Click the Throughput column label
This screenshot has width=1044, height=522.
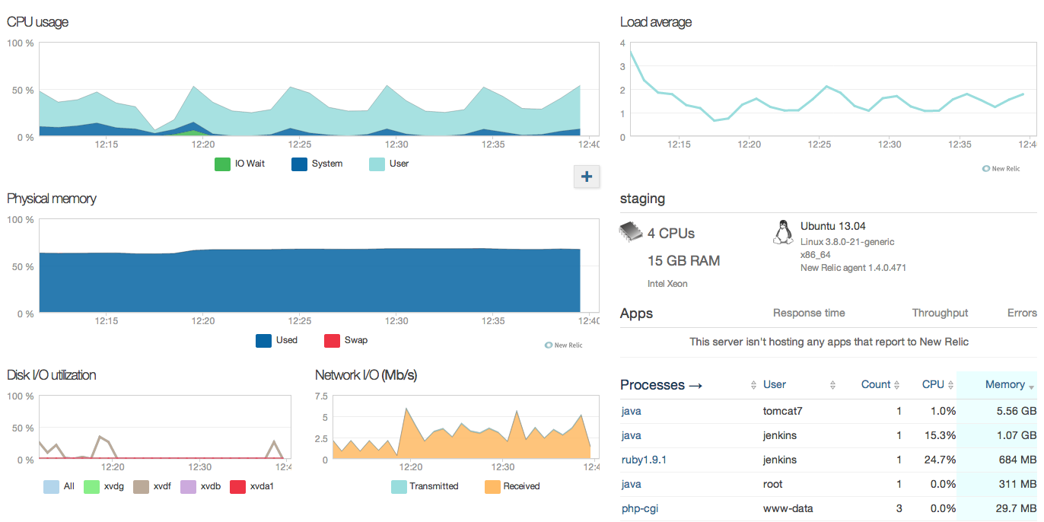[940, 313]
